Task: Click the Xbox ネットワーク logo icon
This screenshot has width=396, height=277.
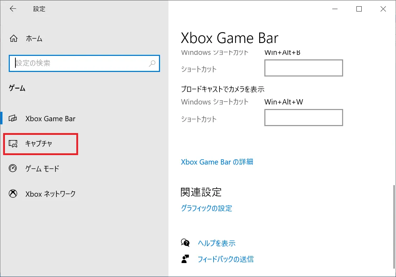Action: pos(13,194)
